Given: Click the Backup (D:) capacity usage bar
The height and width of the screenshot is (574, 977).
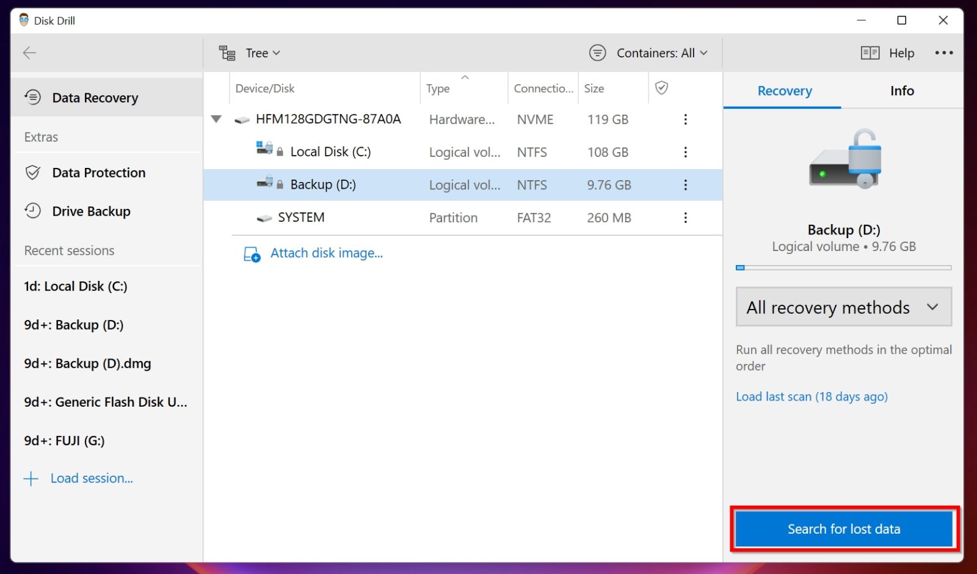Looking at the screenshot, I should pyautogui.click(x=843, y=267).
